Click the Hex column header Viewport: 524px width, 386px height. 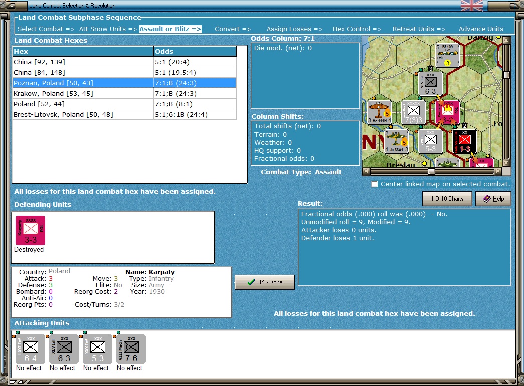tap(83, 51)
